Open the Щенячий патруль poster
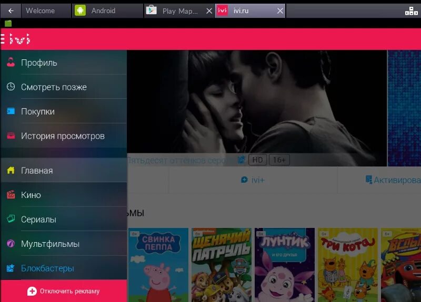421x302 pixels. pyautogui.click(x=222, y=265)
